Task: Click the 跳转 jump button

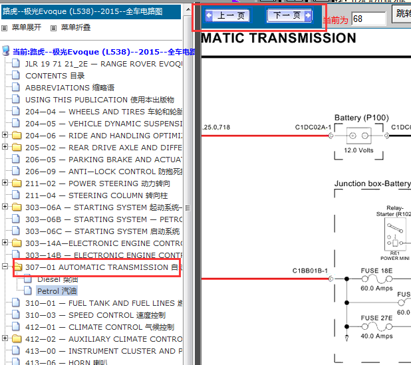Action: coord(402,13)
